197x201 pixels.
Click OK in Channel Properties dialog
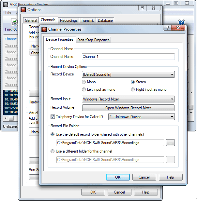tap(118, 177)
